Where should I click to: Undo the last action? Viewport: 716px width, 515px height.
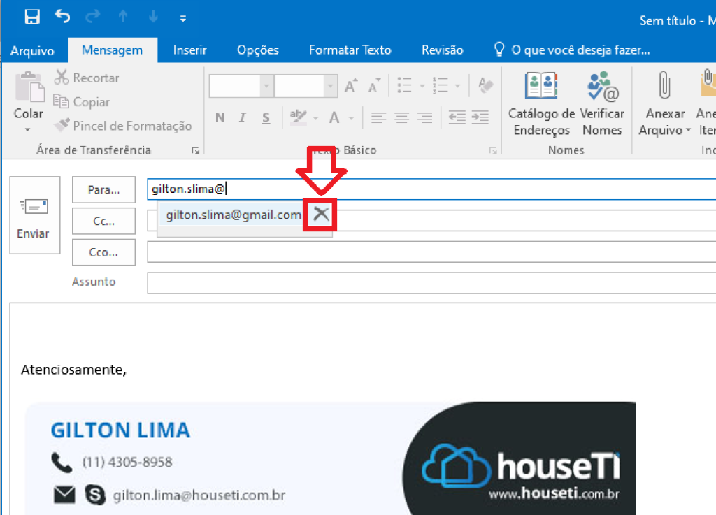(x=62, y=17)
